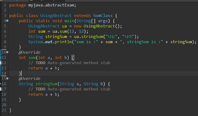Click the 'int' keyword on line 6

click(x=32, y=31)
